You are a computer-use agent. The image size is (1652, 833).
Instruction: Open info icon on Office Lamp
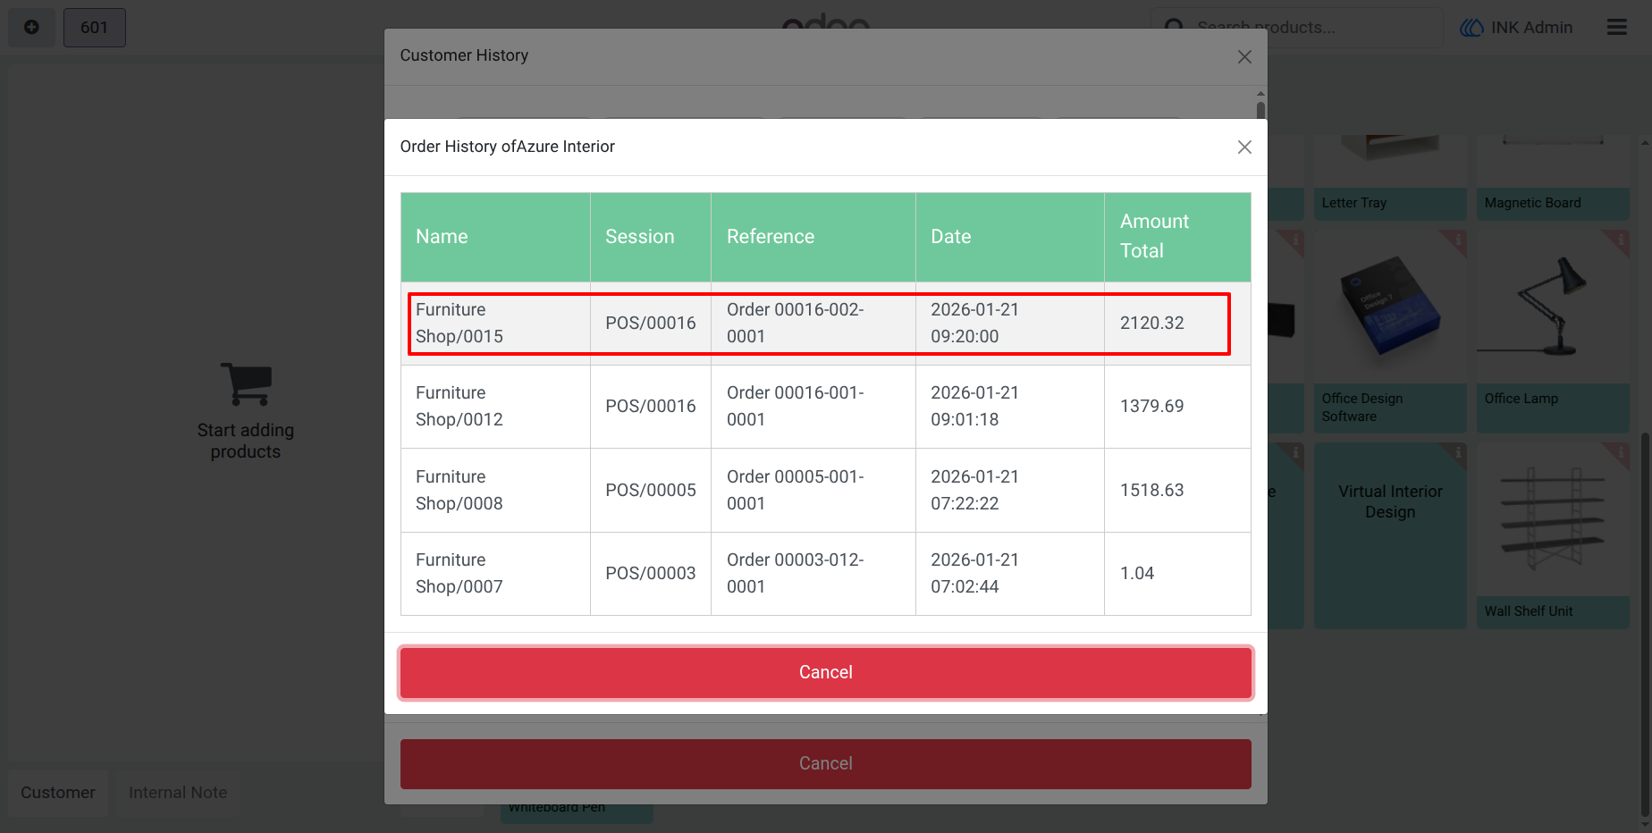pos(1619,240)
